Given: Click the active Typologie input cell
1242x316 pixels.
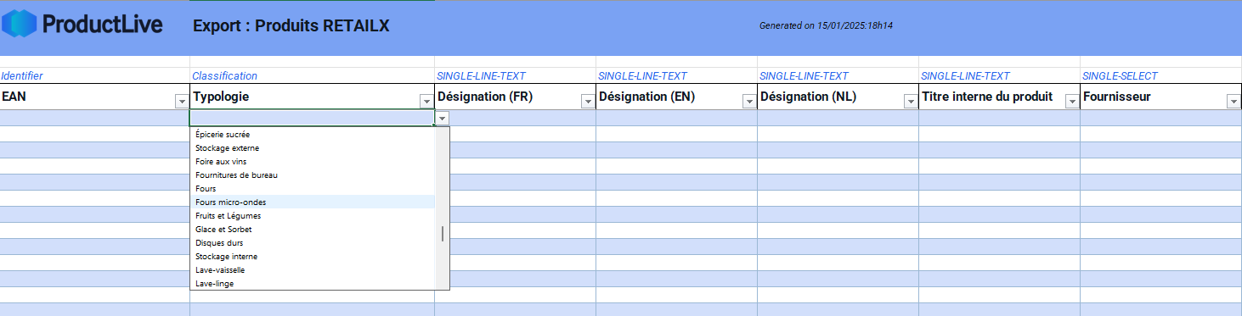Looking at the screenshot, I should [312, 118].
